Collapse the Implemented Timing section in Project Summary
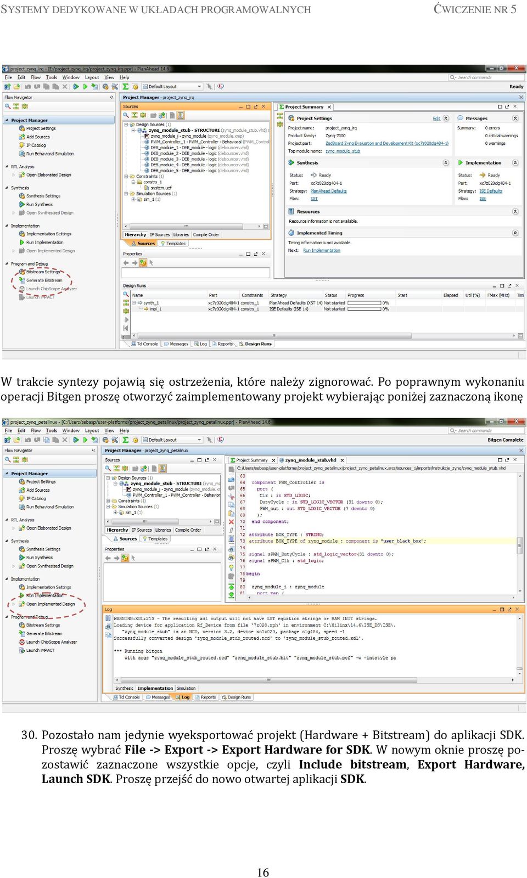527x878 pixels. (515, 233)
